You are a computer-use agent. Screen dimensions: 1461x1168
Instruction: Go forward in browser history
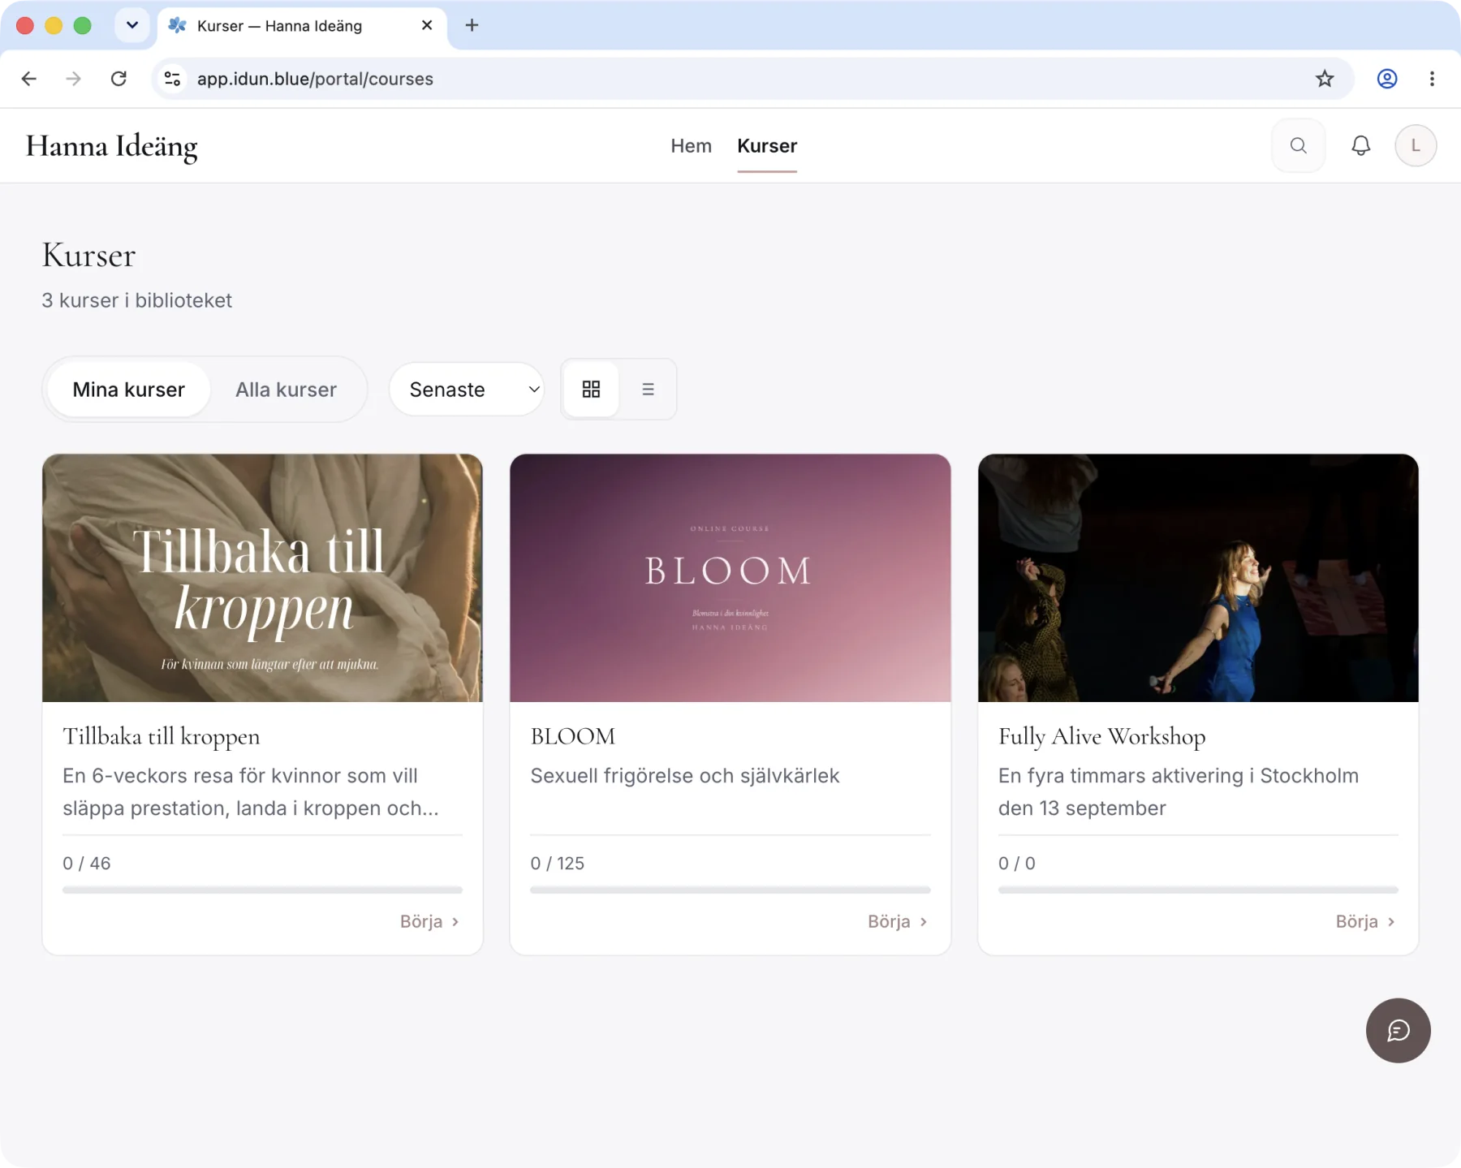tap(74, 79)
